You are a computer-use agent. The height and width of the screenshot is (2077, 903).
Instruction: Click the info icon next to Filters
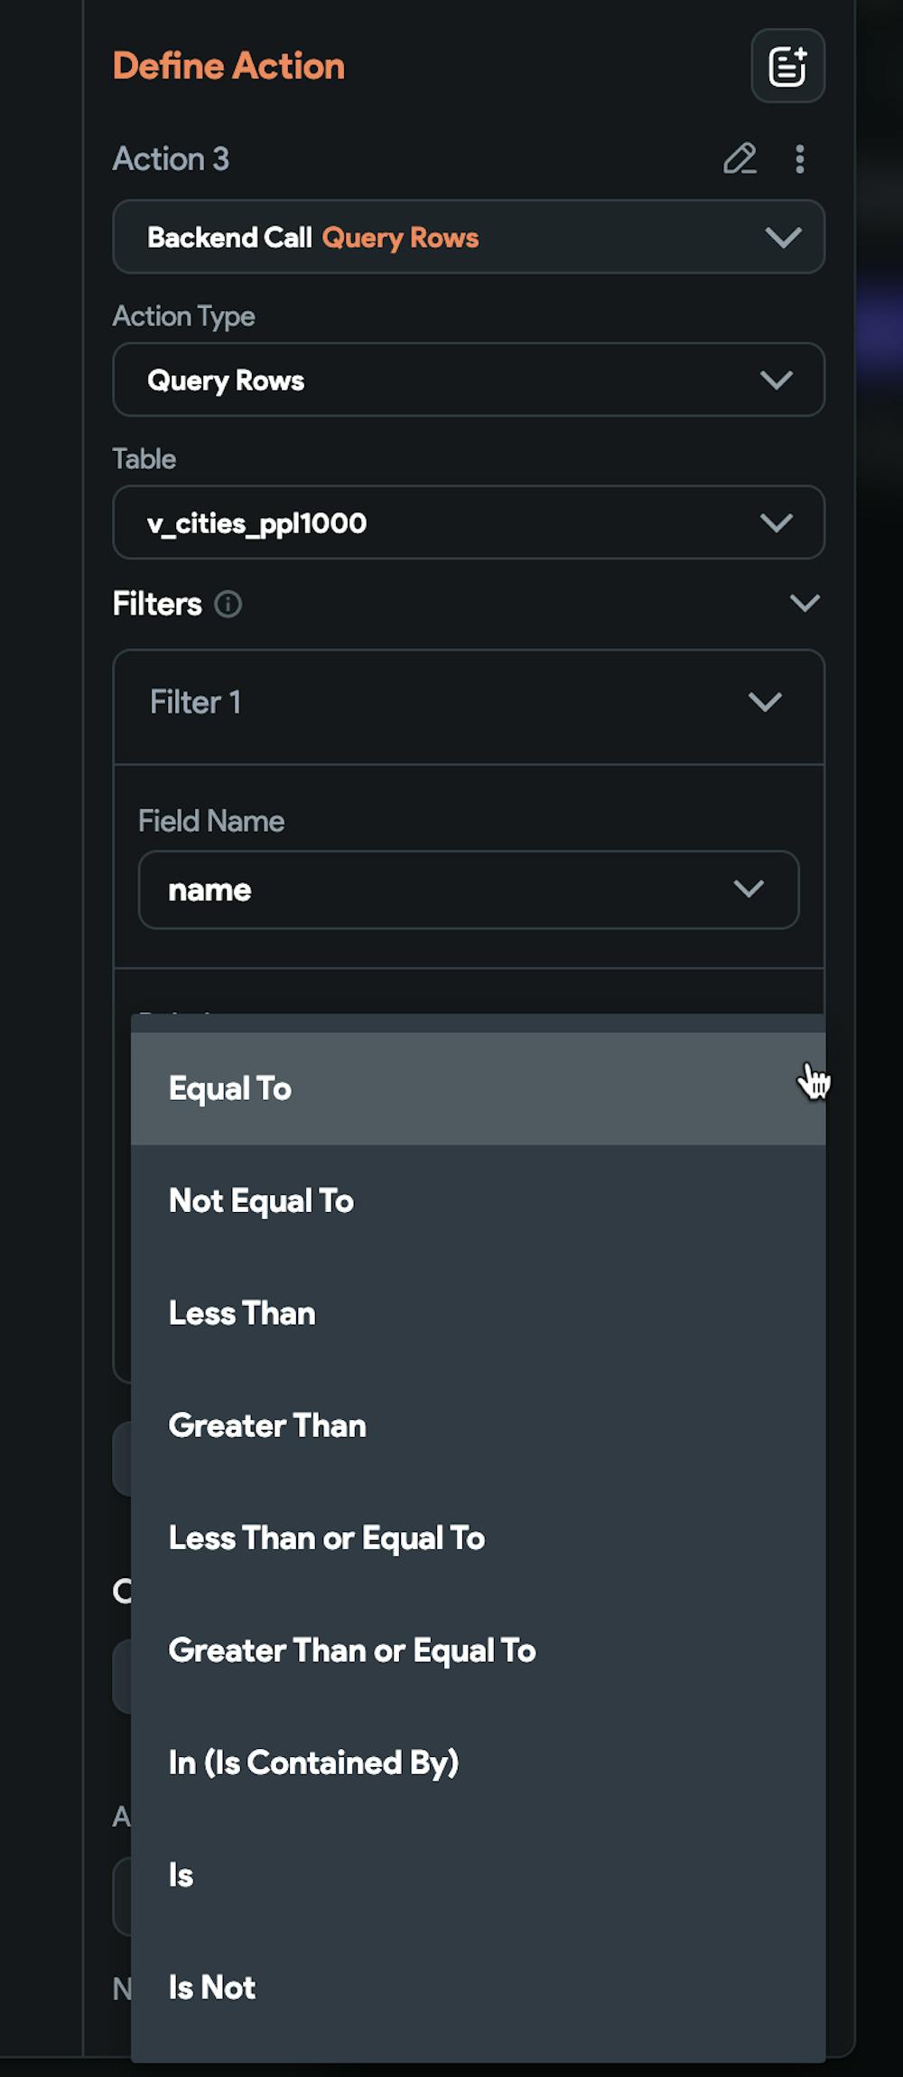click(228, 604)
